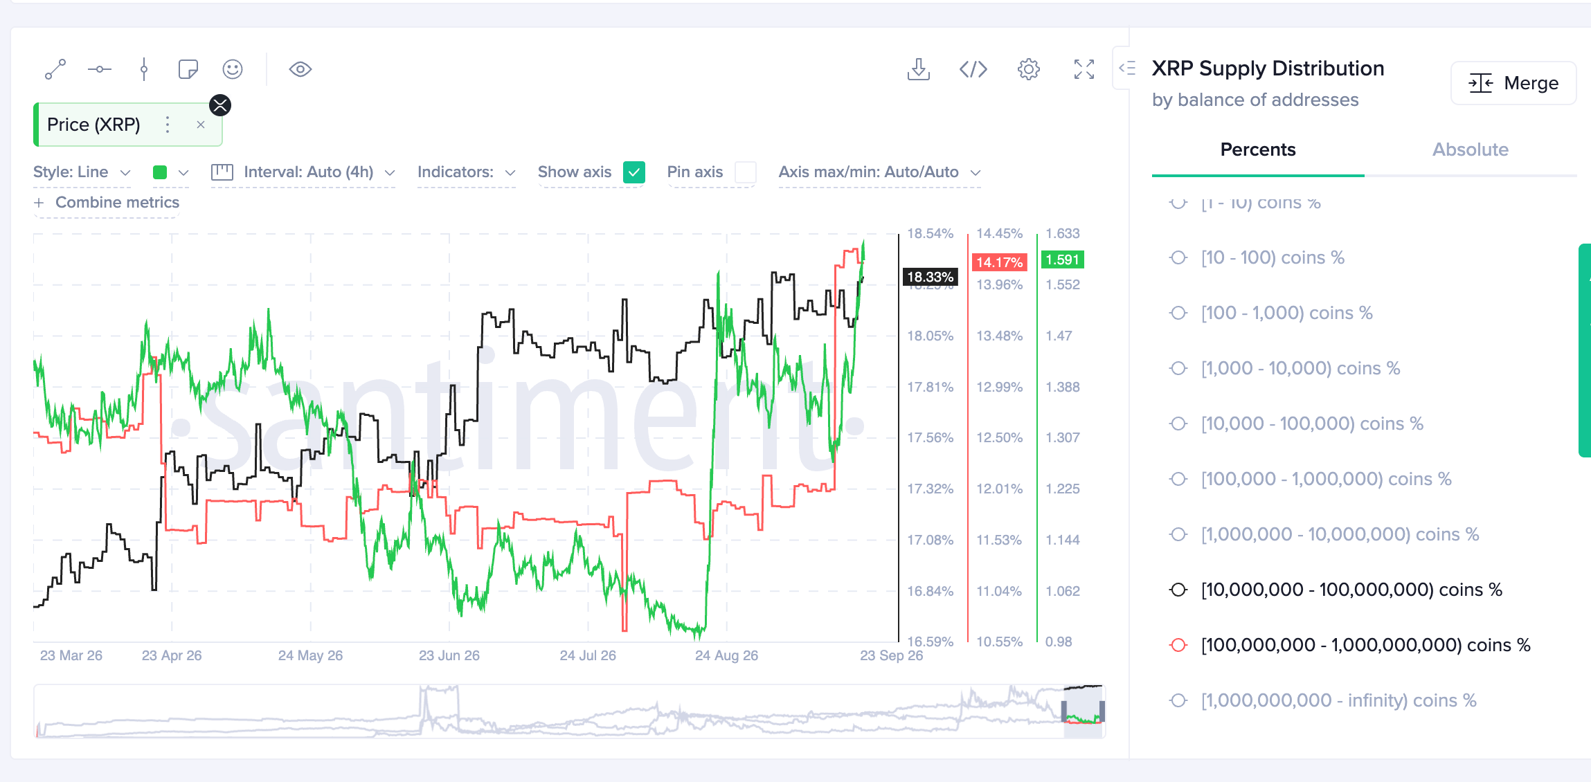This screenshot has height=782, width=1591.
Task: Click the 1.633 price axis label
Action: point(1062,234)
